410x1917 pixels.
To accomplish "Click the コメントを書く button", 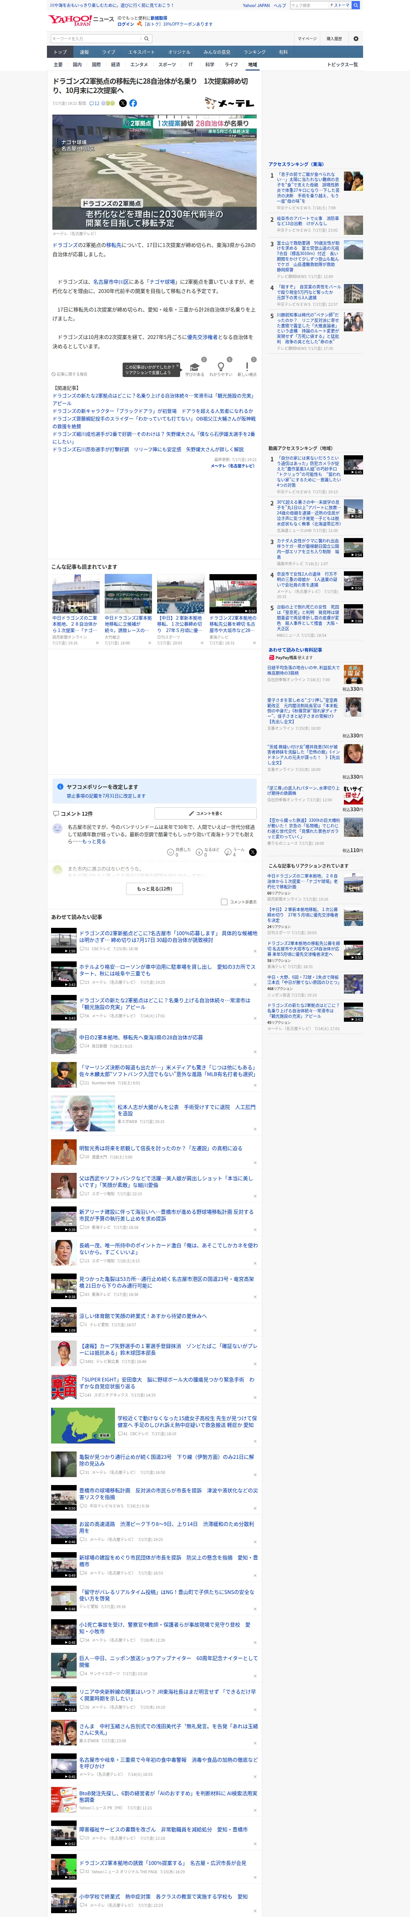I will point(205,813).
